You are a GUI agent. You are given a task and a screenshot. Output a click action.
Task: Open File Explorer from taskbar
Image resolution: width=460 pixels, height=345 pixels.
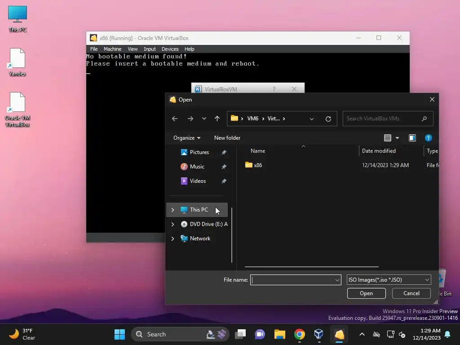tap(279, 334)
